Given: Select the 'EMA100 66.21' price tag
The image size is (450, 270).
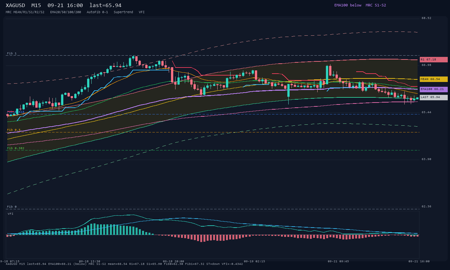Looking at the screenshot, I should (434, 89).
